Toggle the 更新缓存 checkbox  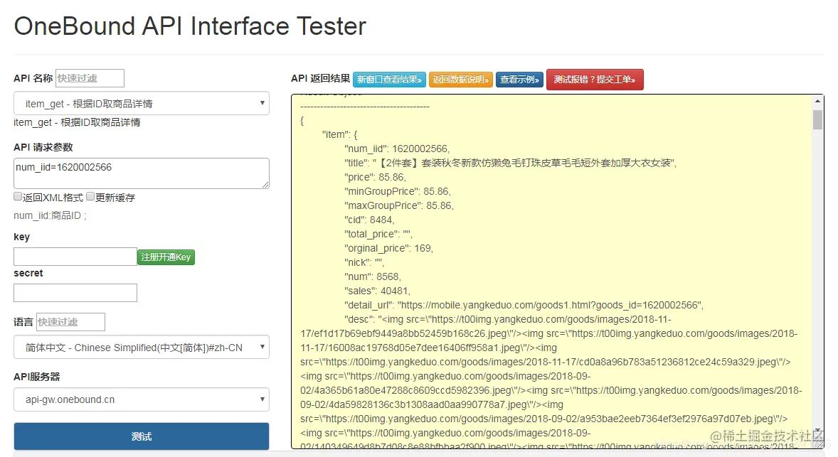pos(90,197)
